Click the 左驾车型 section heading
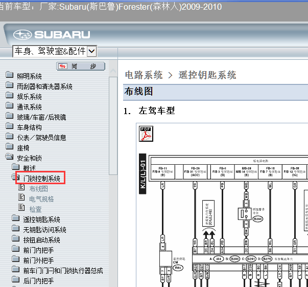 click(x=156, y=111)
